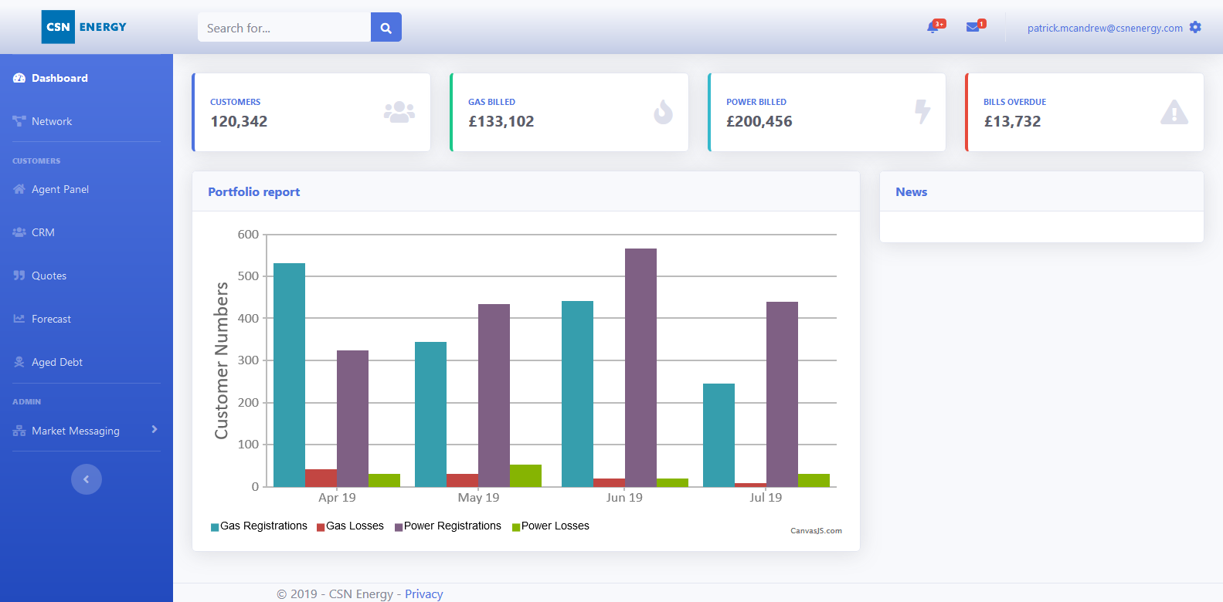Screen dimensions: 1223x602
Task: Click the CSN Energy logo
Action: click(84, 27)
